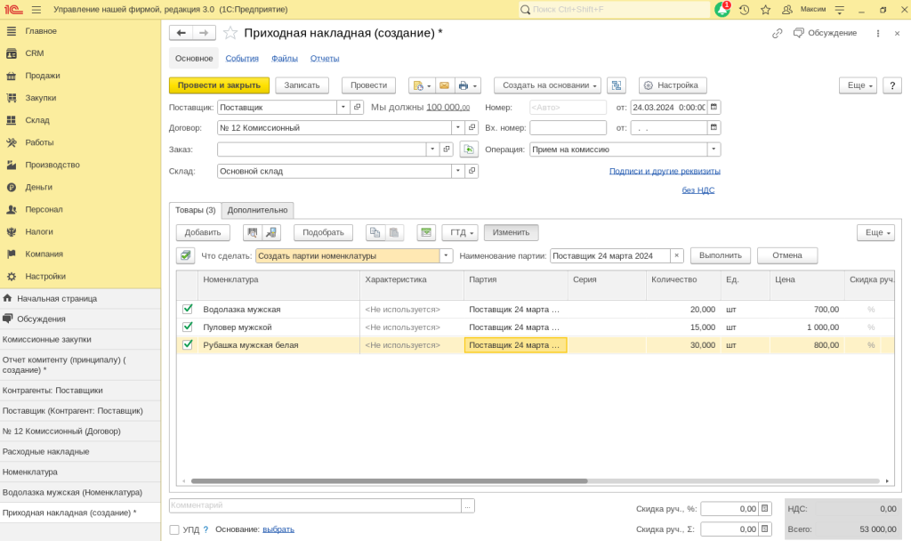Open the history clock icon
The height and width of the screenshot is (541, 911).
pos(745,9)
